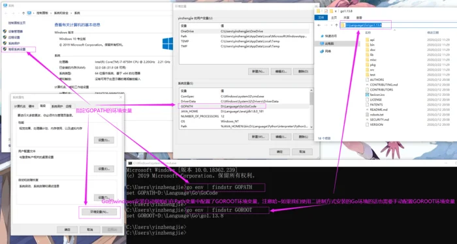Image resolution: width=457 pixels, height=244 pixels.
Task: Switch to the 高级 tab in 系统属性
Action: click(43, 106)
